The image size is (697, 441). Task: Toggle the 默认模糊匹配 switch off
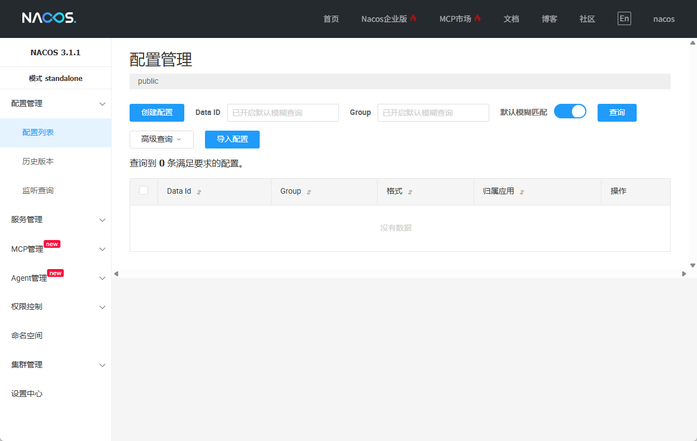pos(570,112)
